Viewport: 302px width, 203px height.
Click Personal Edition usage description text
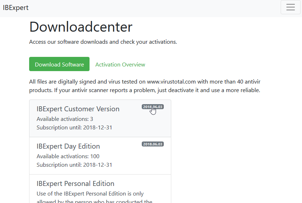pos(95,197)
